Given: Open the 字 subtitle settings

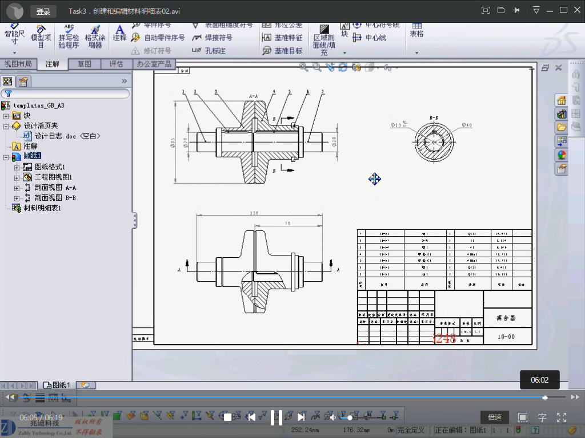Looking at the screenshot, I should coord(542,417).
